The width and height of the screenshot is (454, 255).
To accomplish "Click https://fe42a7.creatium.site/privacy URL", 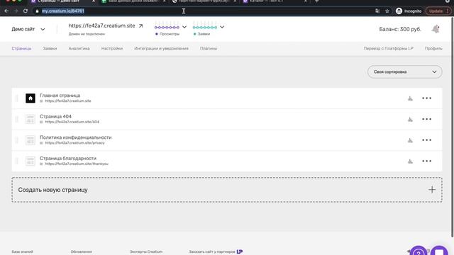I will click(x=74, y=143).
